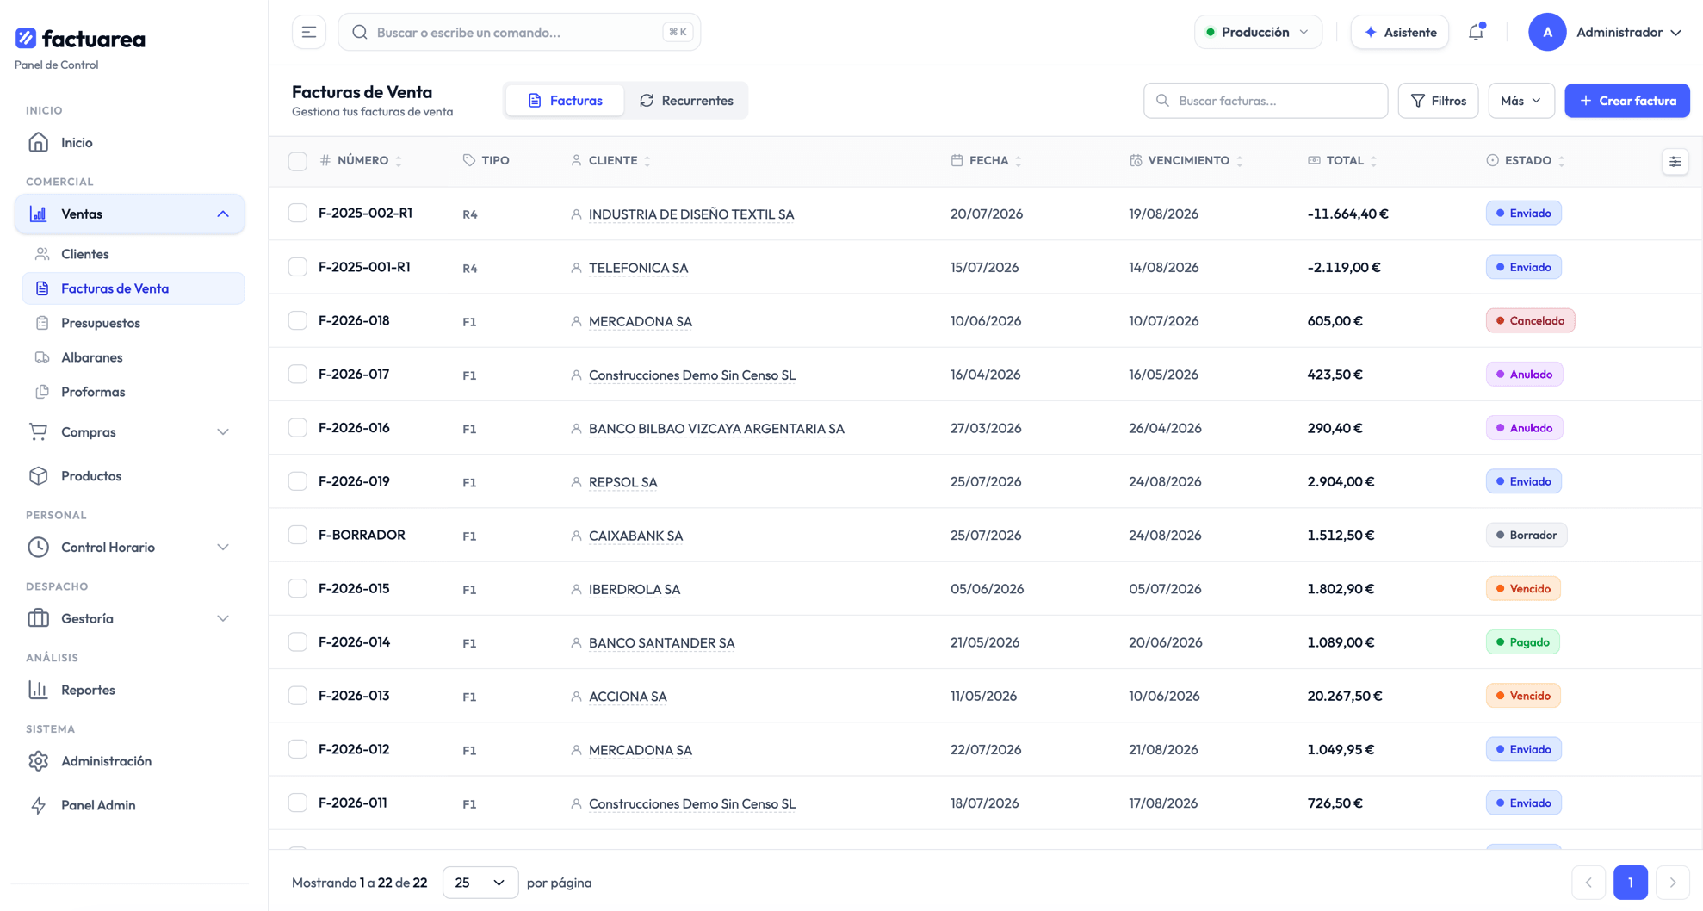Screen dimensions: 1703x911
Task: Toggle select-all invoices checkbox
Action: [298, 161]
